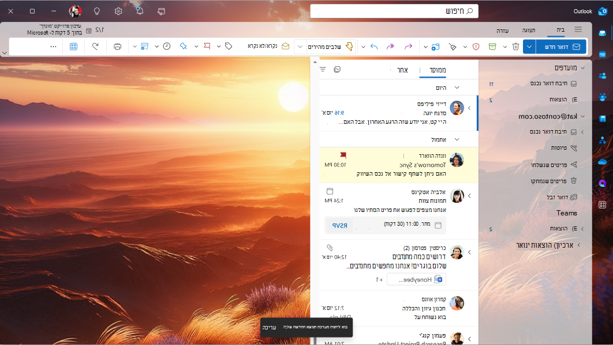Click the Reply arrow icon
This screenshot has height=345, width=613.
[x=374, y=47]
